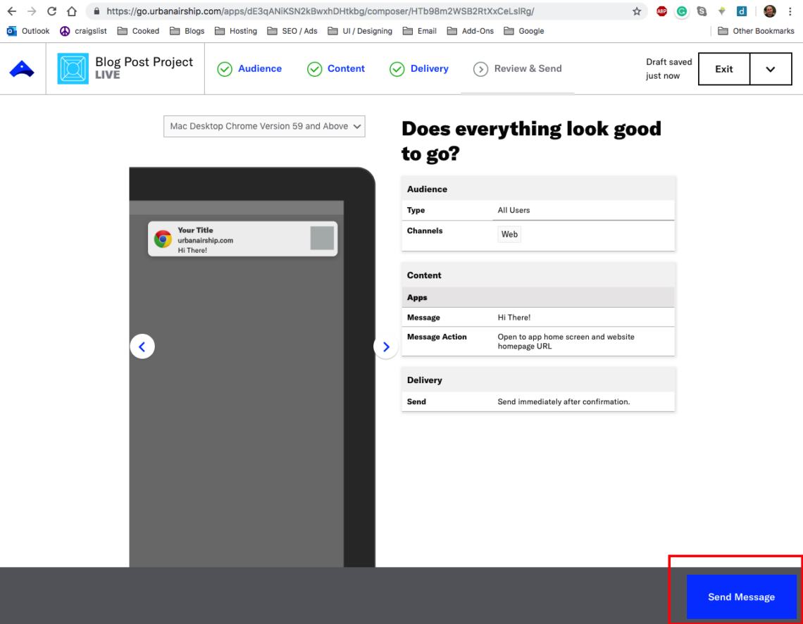This screenshot has height=624, width=803.
Task: Click the left carousel arrow on the preview
Action: coord(142,346)
